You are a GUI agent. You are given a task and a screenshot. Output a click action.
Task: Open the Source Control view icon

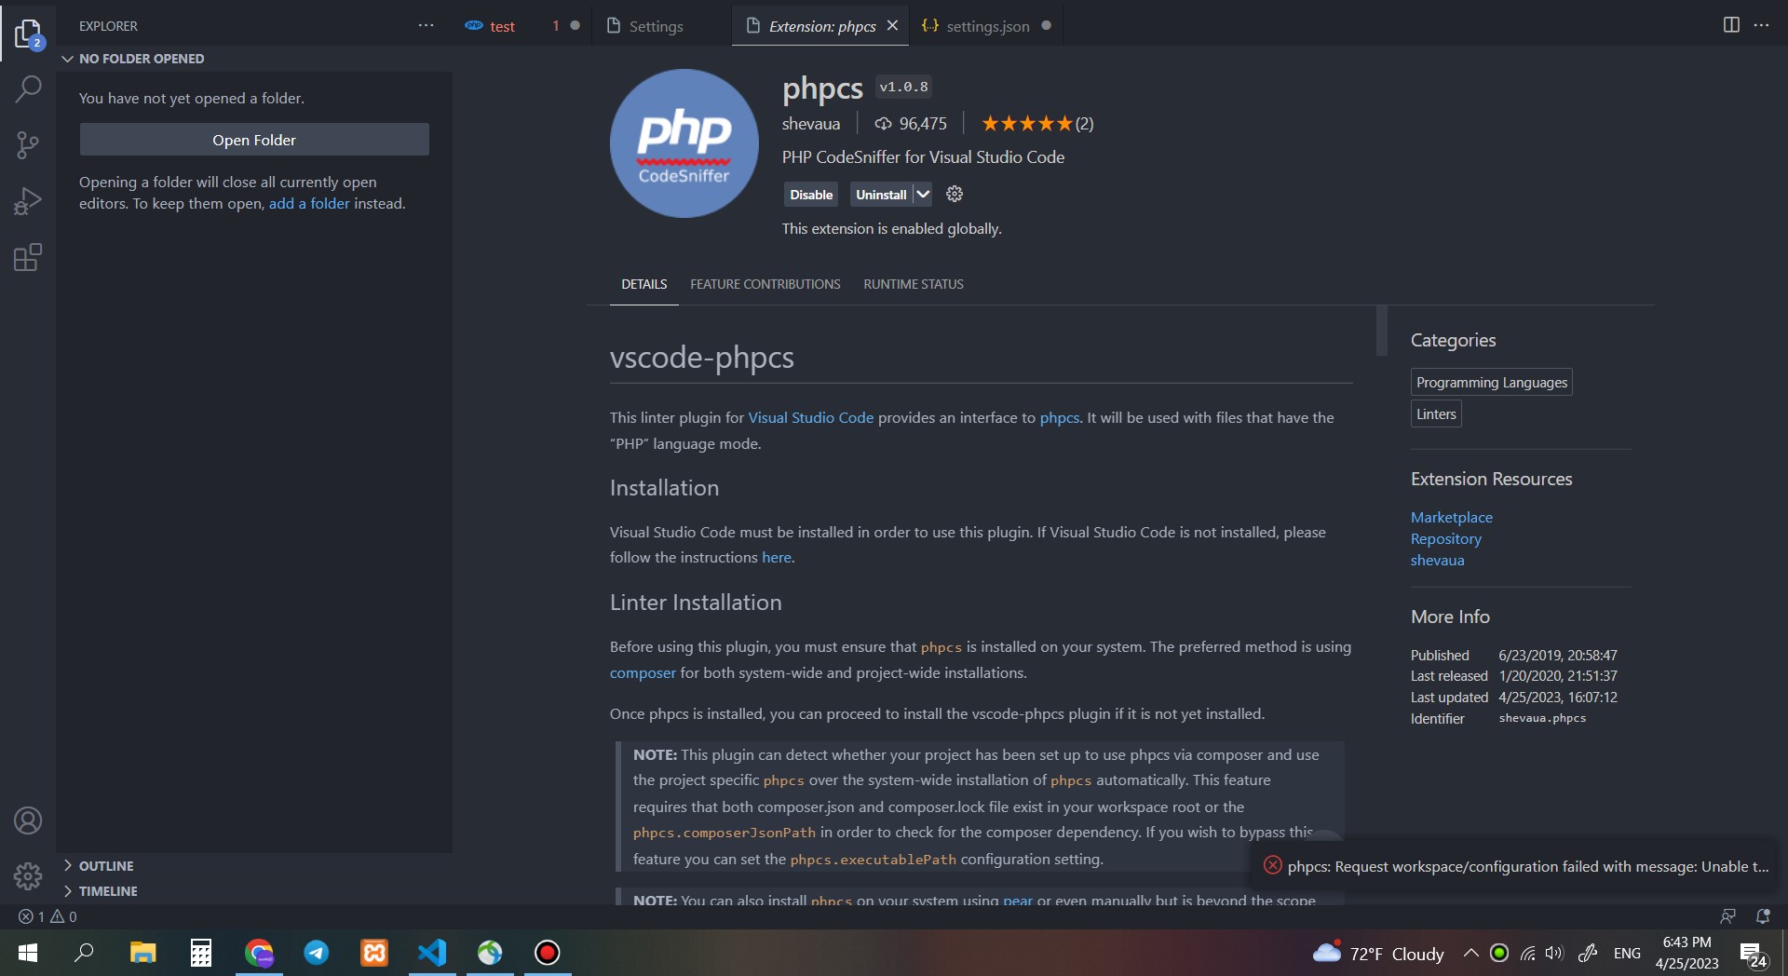click(28, 144)
